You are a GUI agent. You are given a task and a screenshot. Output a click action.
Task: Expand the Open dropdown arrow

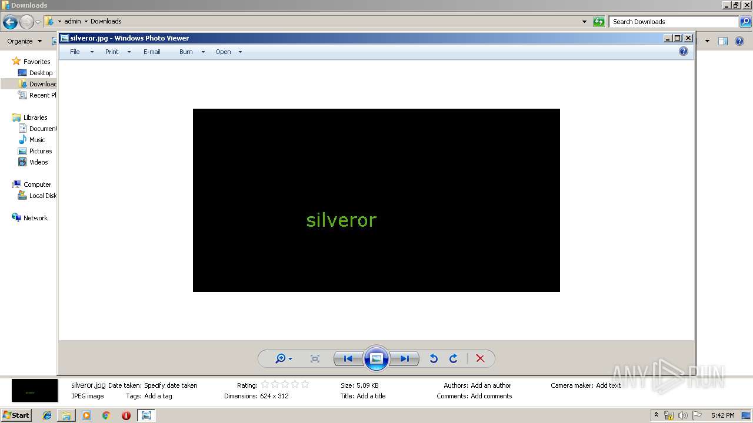(240, 52)
